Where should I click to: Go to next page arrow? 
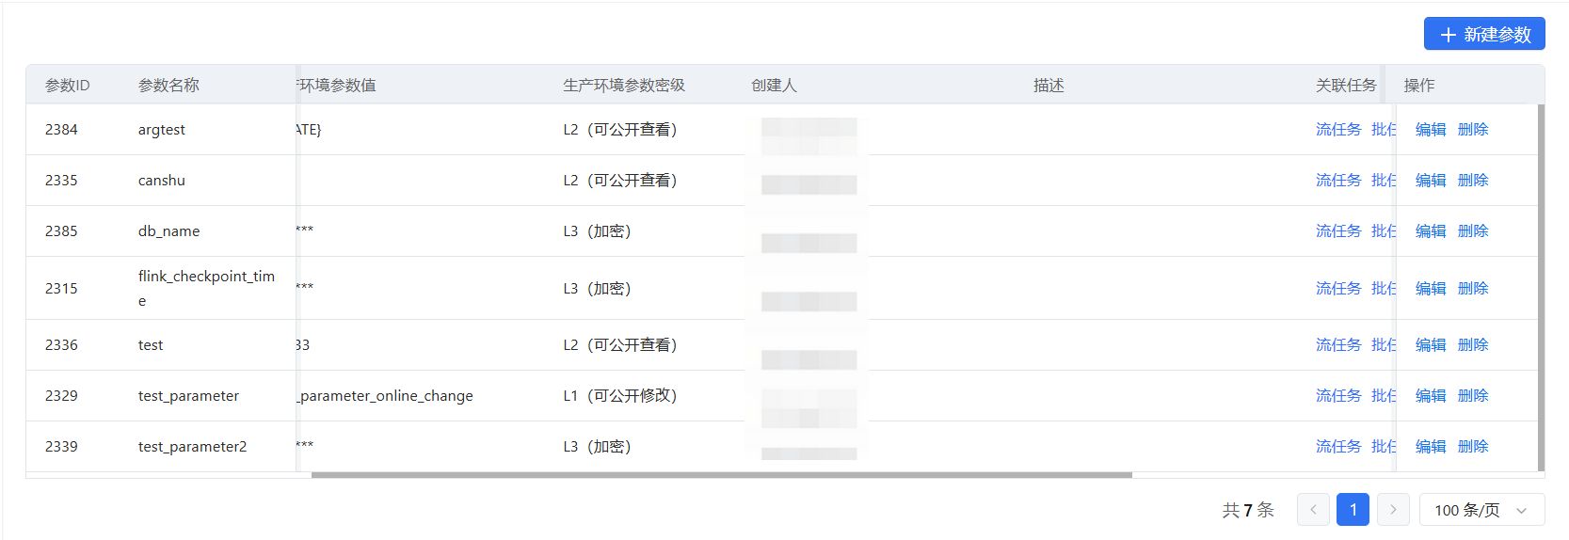pos(1393,510)
